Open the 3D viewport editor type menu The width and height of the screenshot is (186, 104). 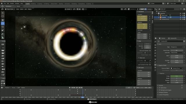pos(2,9)
